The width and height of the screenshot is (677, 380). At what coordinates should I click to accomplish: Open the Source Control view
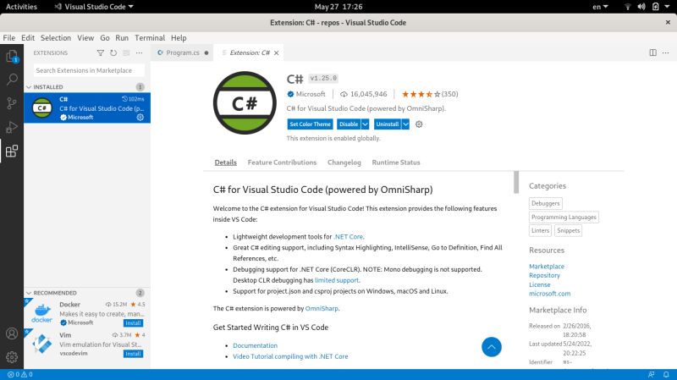click(x=12, y=103)
